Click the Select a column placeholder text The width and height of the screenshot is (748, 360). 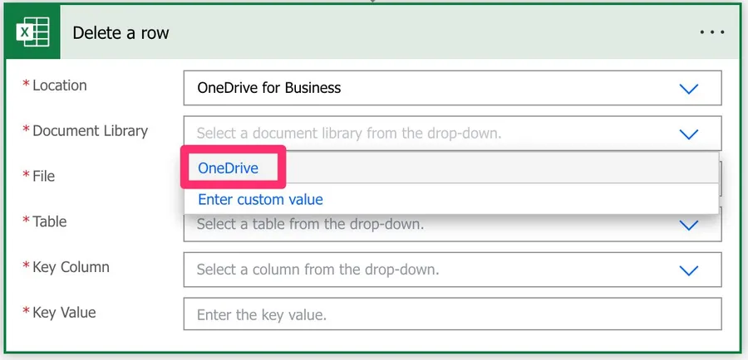(317, 270)
